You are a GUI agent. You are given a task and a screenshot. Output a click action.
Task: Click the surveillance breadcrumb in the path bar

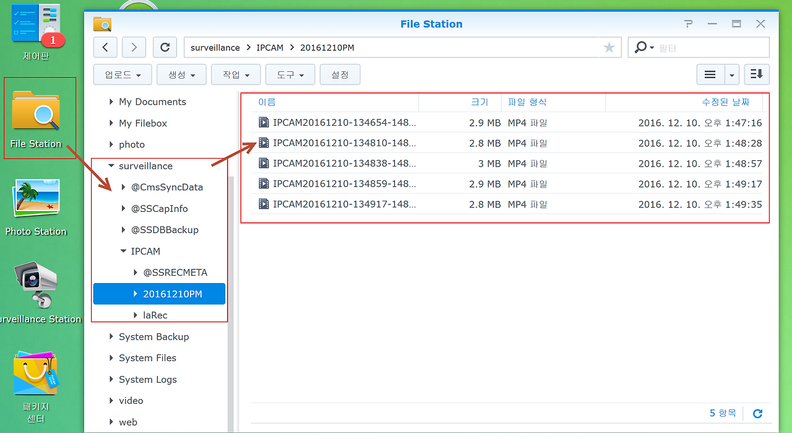pyautogui.click(x=215, y=47)
